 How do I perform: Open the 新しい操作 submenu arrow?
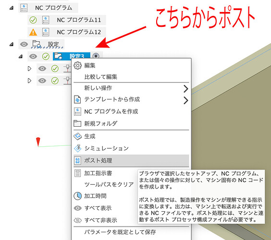tap(186, 89)
